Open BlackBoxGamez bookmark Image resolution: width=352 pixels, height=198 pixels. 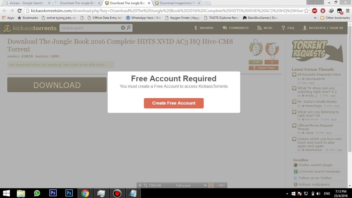pyautogui.click(x=260, y=18)
